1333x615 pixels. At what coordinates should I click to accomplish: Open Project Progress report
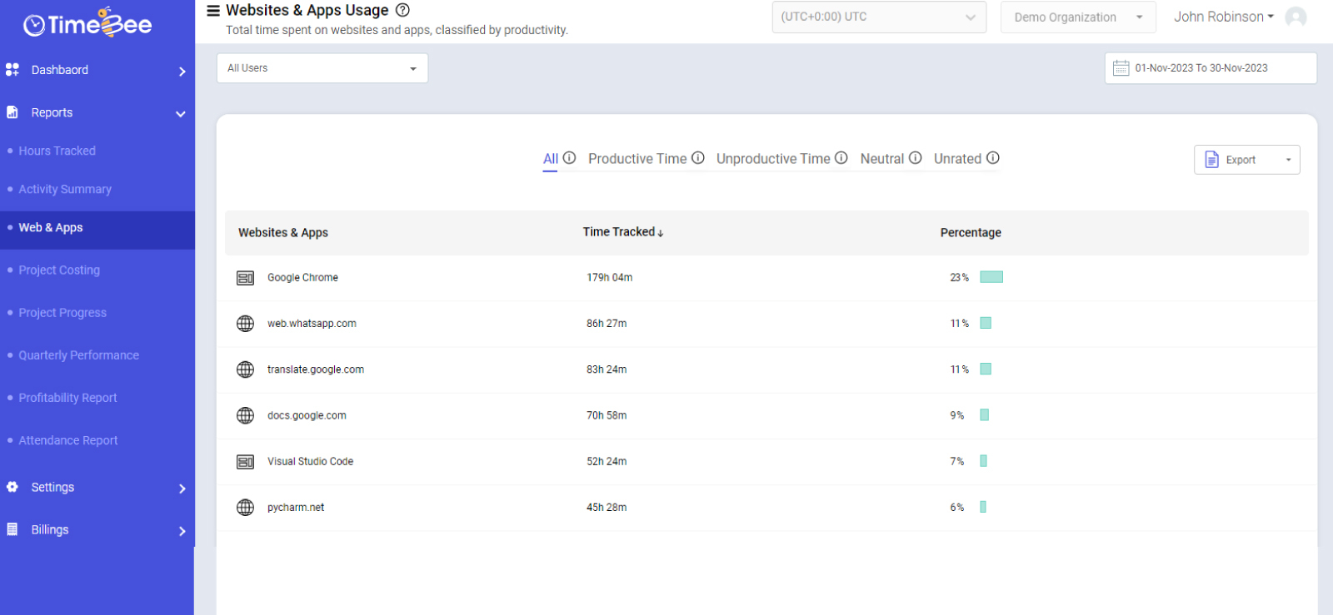[62, 312]
